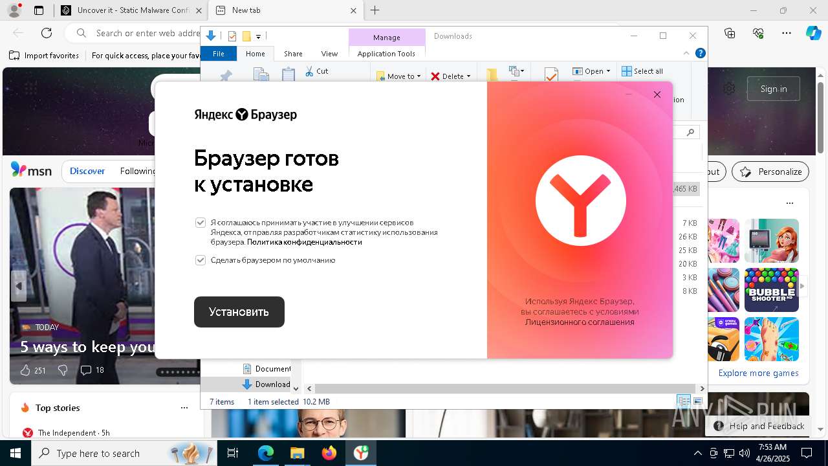Open Copilot icon in Edge toolbar
The height and width of the screenshot is (466, 828).
[x=813, y=33]
